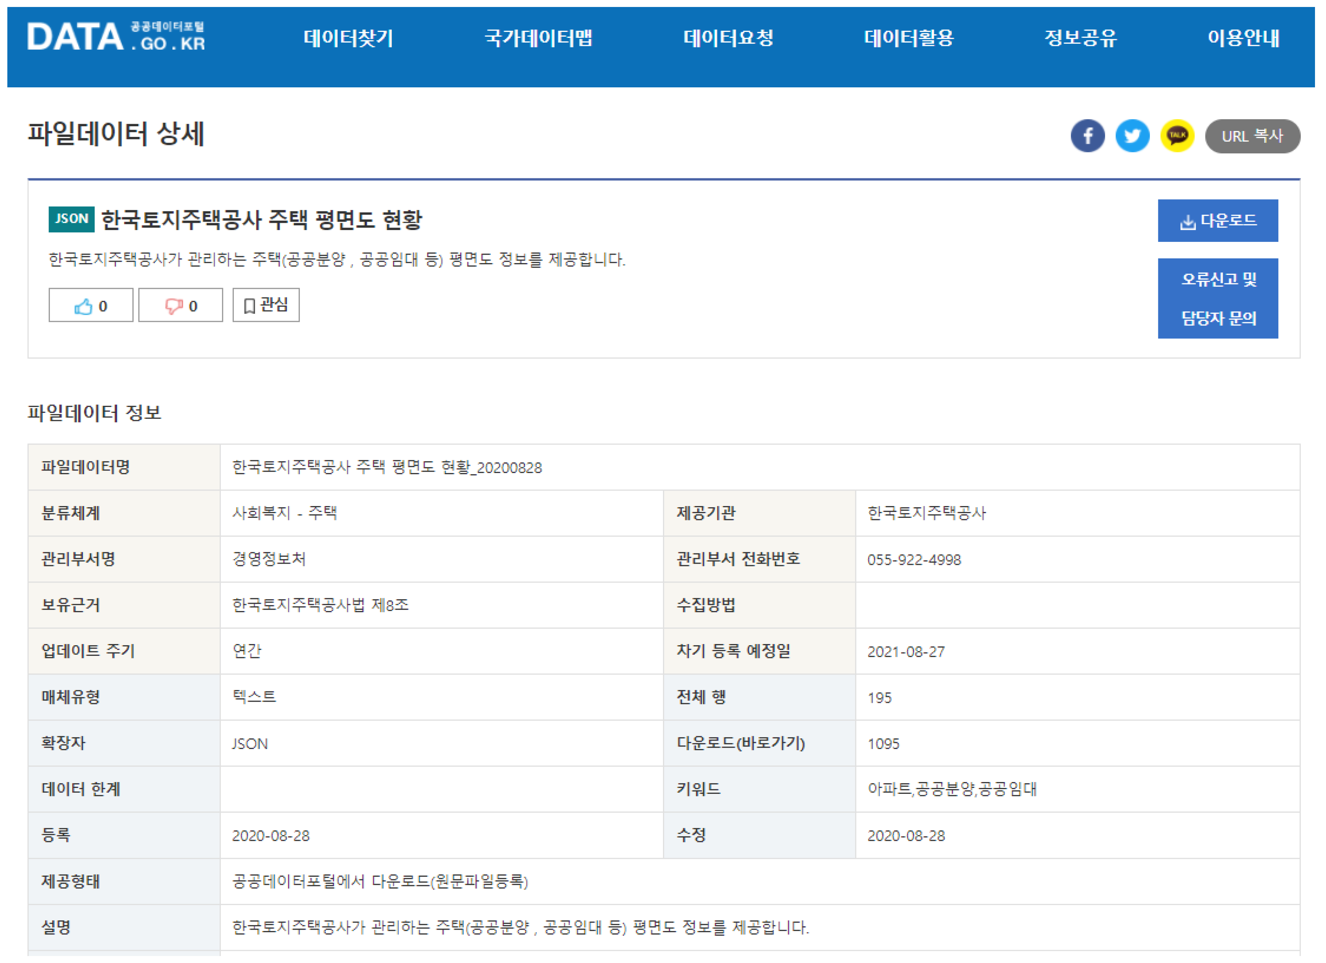Click the JSON format badge

(71, 219)
